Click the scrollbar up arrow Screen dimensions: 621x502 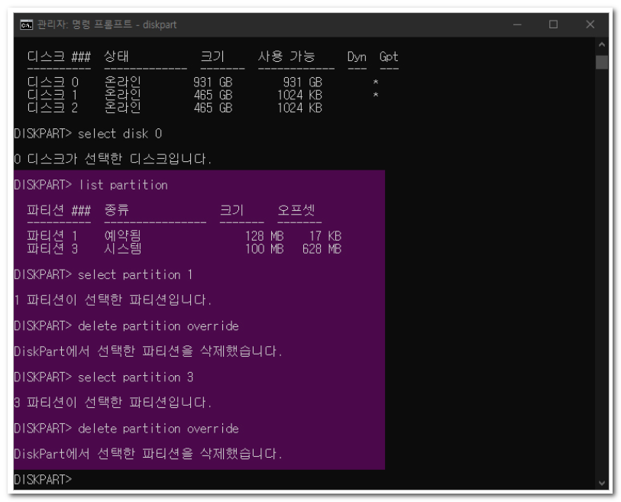[x=602, y=44]
